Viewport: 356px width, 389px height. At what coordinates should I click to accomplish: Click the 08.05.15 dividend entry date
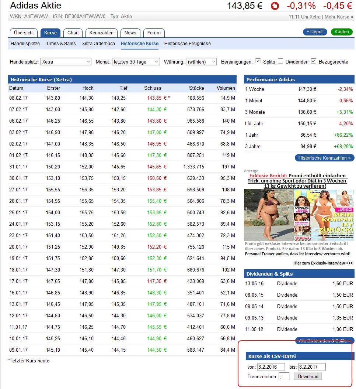pos(254,295)
